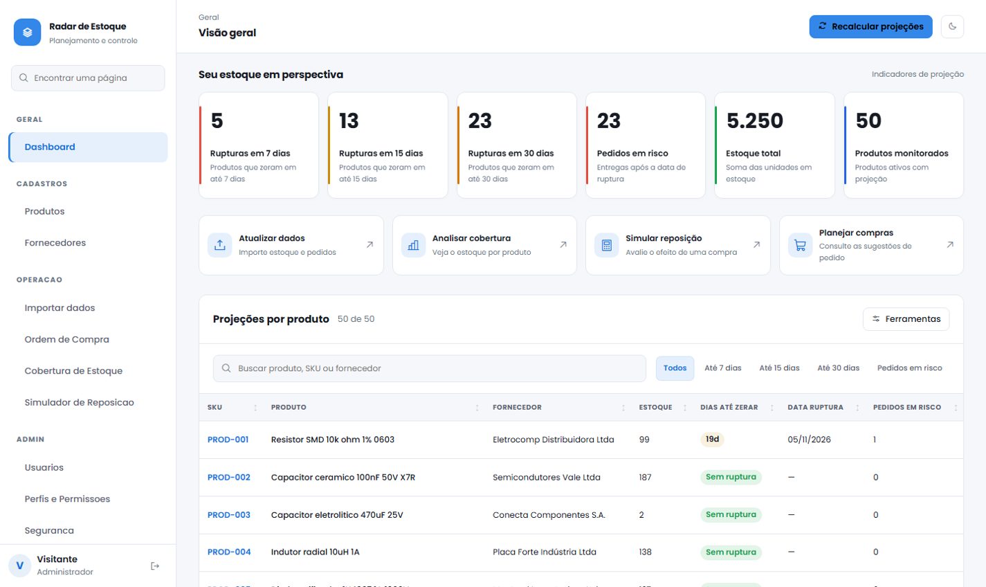Open Fornecedores in sidebar
The width and height of the screenshot is (986, 587).
pos(88,243)
